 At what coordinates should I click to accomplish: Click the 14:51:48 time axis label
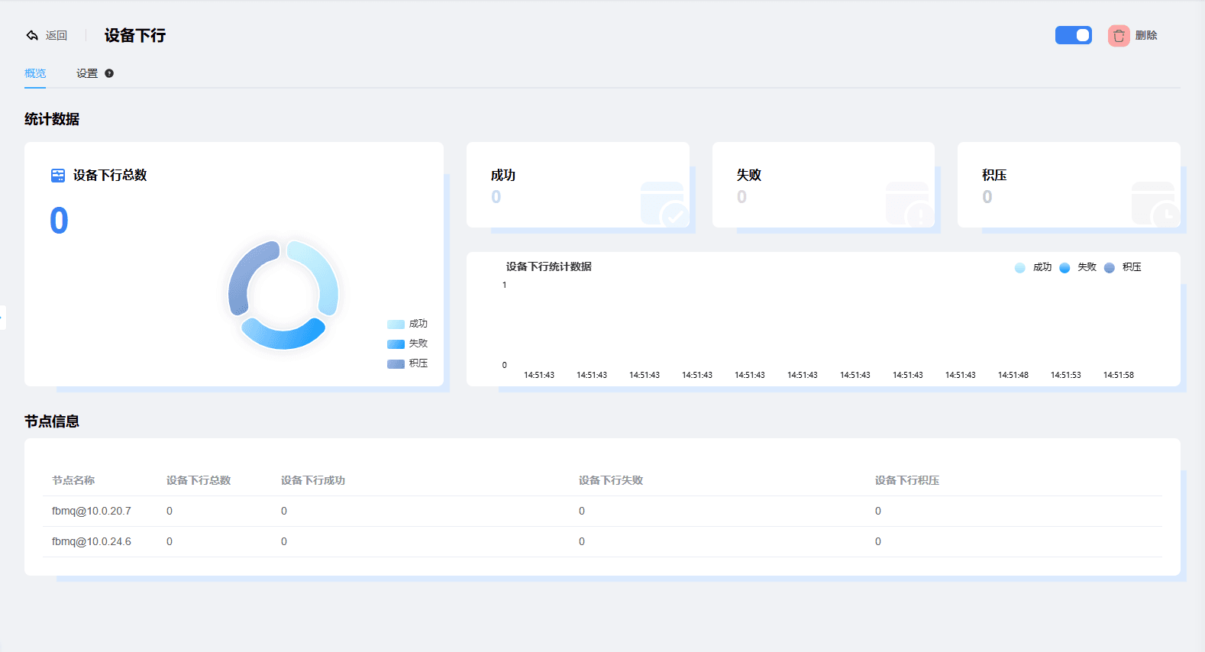pyautogui.click(x=1013, y=375)
